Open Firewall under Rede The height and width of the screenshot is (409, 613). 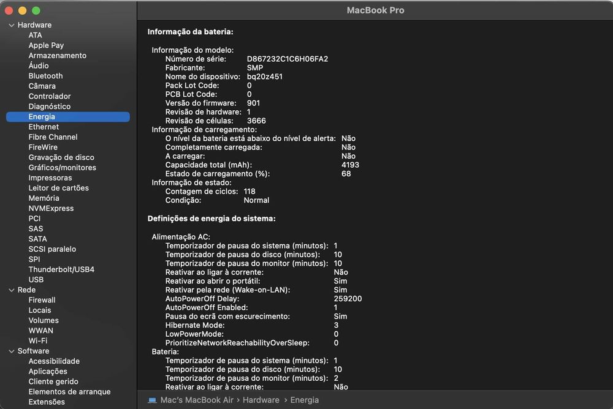click(x=42, y=300)
